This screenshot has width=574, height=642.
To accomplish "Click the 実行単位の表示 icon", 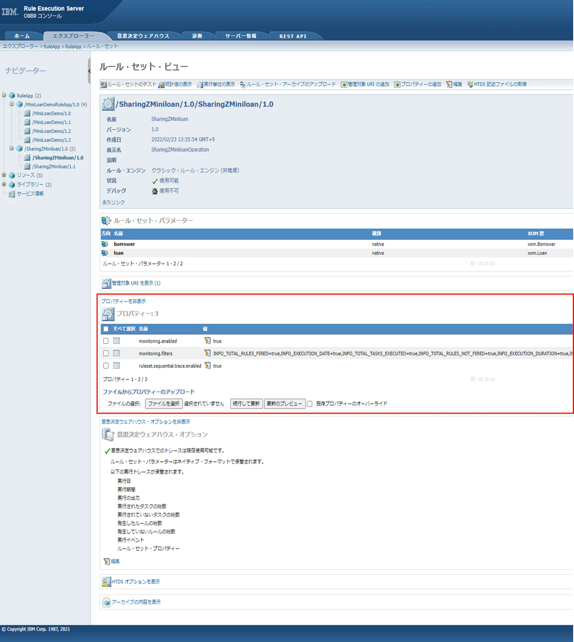I will coord(200,84).
